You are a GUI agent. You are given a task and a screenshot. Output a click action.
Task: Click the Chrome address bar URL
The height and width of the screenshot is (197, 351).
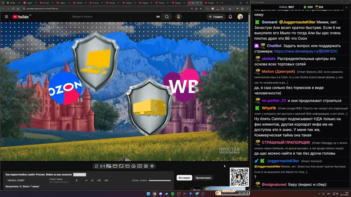(x=42, y=8)
